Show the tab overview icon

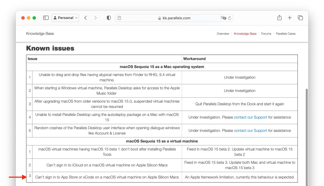(300, 18)
